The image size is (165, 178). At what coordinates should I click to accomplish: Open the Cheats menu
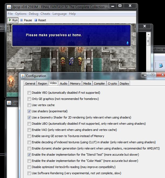[45, 14]
